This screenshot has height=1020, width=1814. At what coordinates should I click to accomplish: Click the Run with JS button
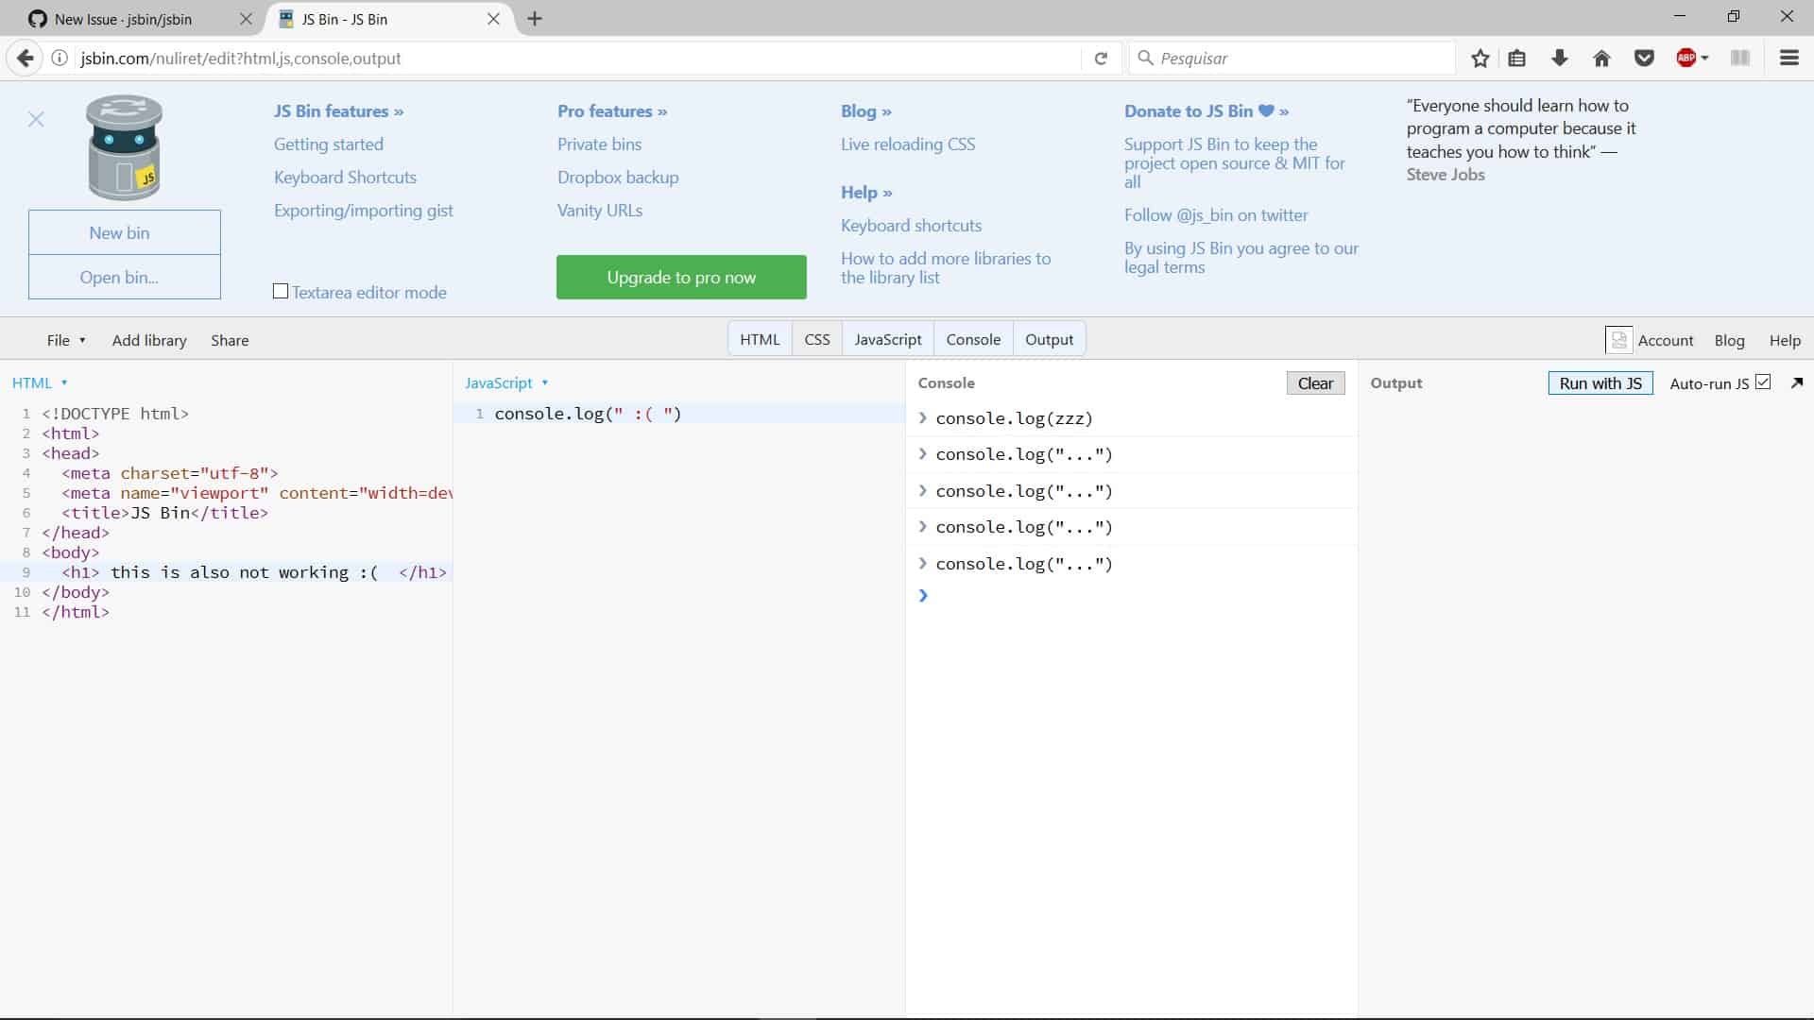coord(1600,382)
